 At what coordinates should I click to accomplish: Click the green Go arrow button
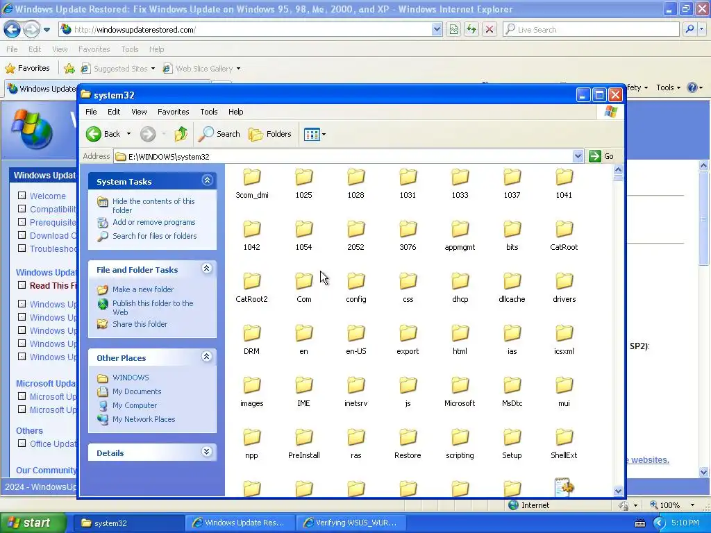(594, 156)
